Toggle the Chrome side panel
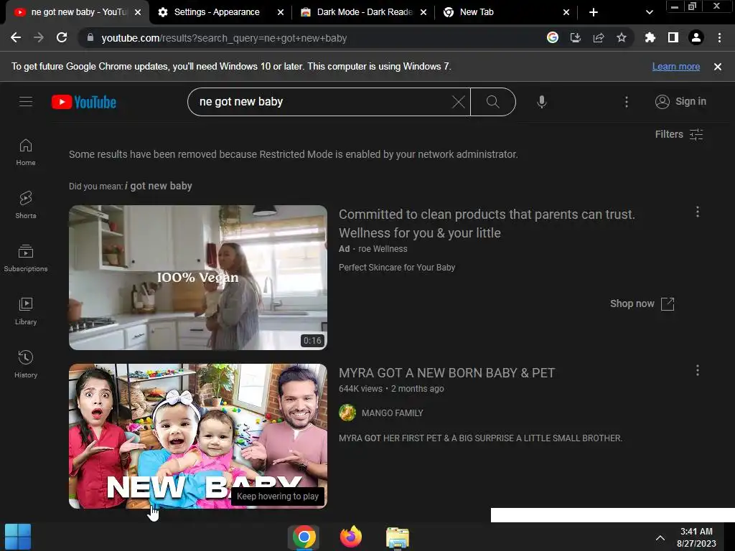The width and height of the screenshot is (735, 551). pyautogui.click(x=673, y=37)
